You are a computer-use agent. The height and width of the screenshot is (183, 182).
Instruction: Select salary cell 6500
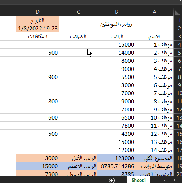click(x=116, y=117)
